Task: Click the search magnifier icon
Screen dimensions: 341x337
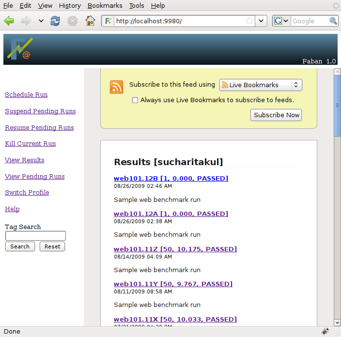Action: pos(333,21)
